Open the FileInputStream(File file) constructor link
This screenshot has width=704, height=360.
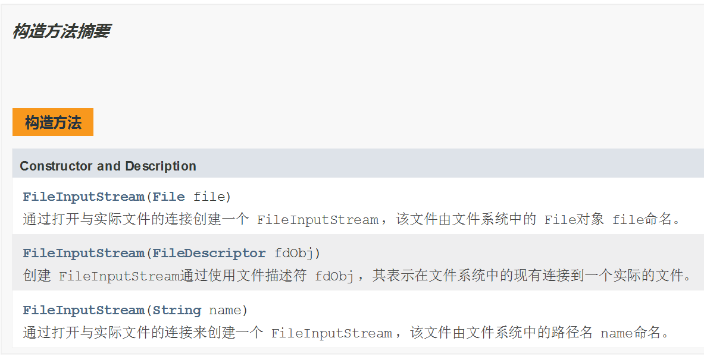point(83,197)
